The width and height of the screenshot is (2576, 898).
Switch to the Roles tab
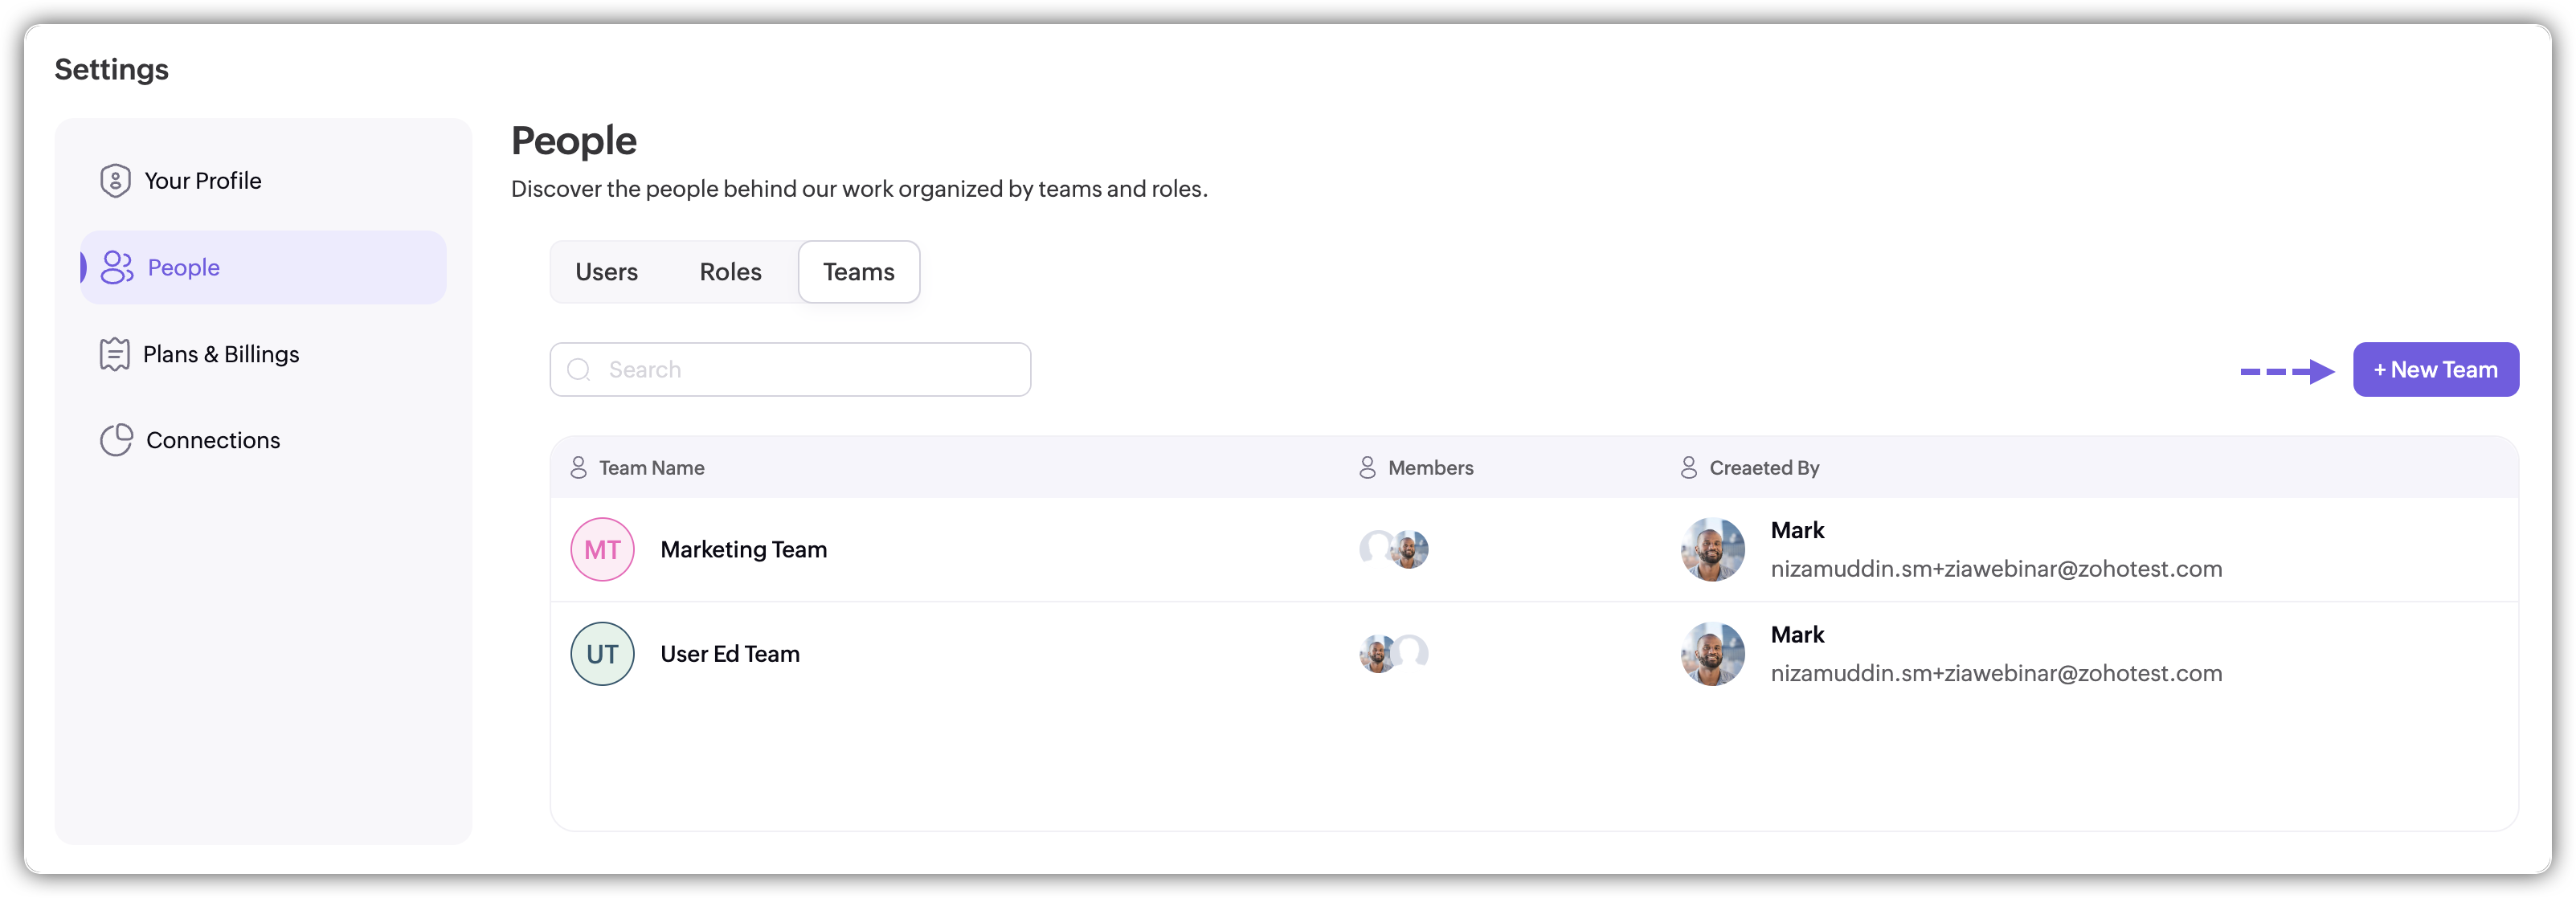pos(730,272)
